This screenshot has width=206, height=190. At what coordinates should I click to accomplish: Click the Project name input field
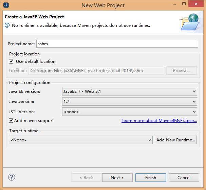(x=117, y=44)
